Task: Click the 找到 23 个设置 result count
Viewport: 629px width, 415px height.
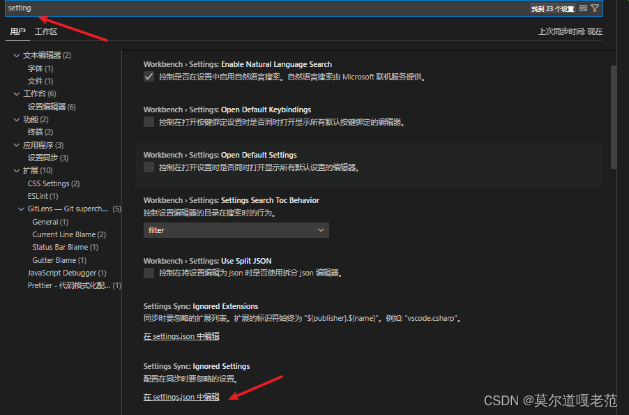Action: point(553,9)
